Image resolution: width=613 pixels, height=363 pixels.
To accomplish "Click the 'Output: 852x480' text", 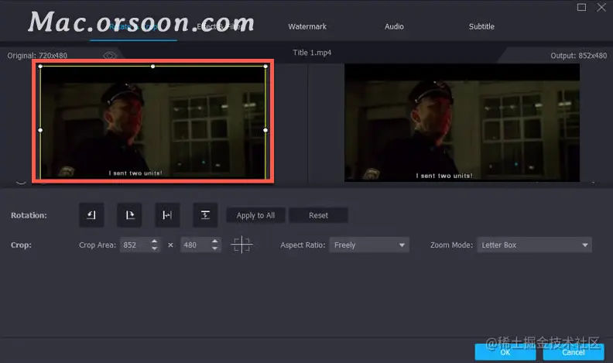I will click(579, 56).
